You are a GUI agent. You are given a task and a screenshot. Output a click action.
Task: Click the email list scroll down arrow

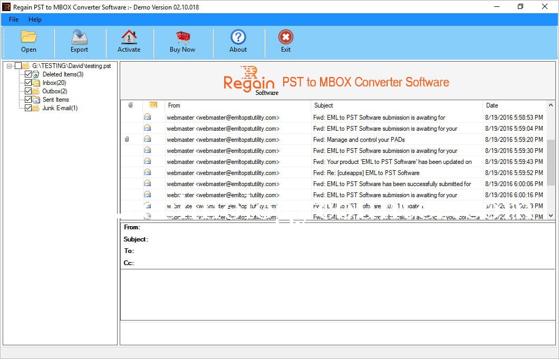551,215
